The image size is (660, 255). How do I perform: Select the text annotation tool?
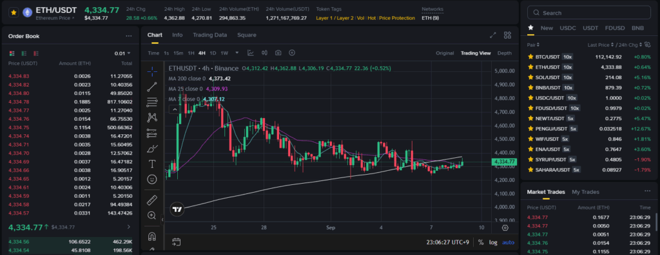(152, 164)
